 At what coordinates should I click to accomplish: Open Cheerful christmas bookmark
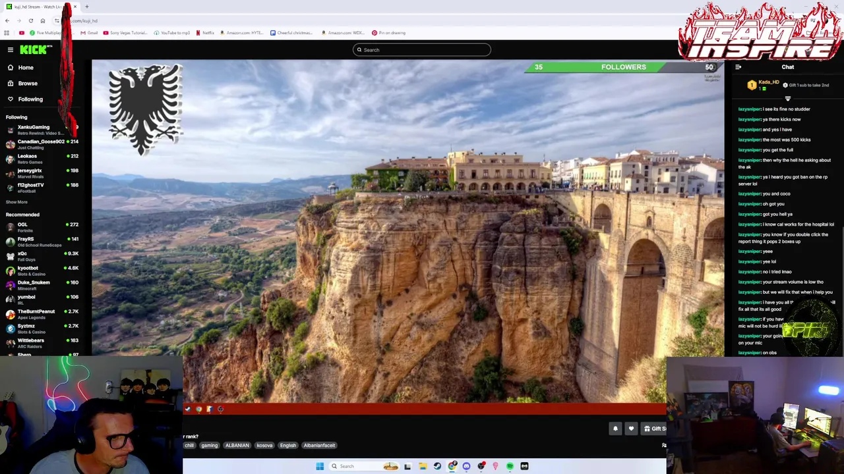click(291, 33)
